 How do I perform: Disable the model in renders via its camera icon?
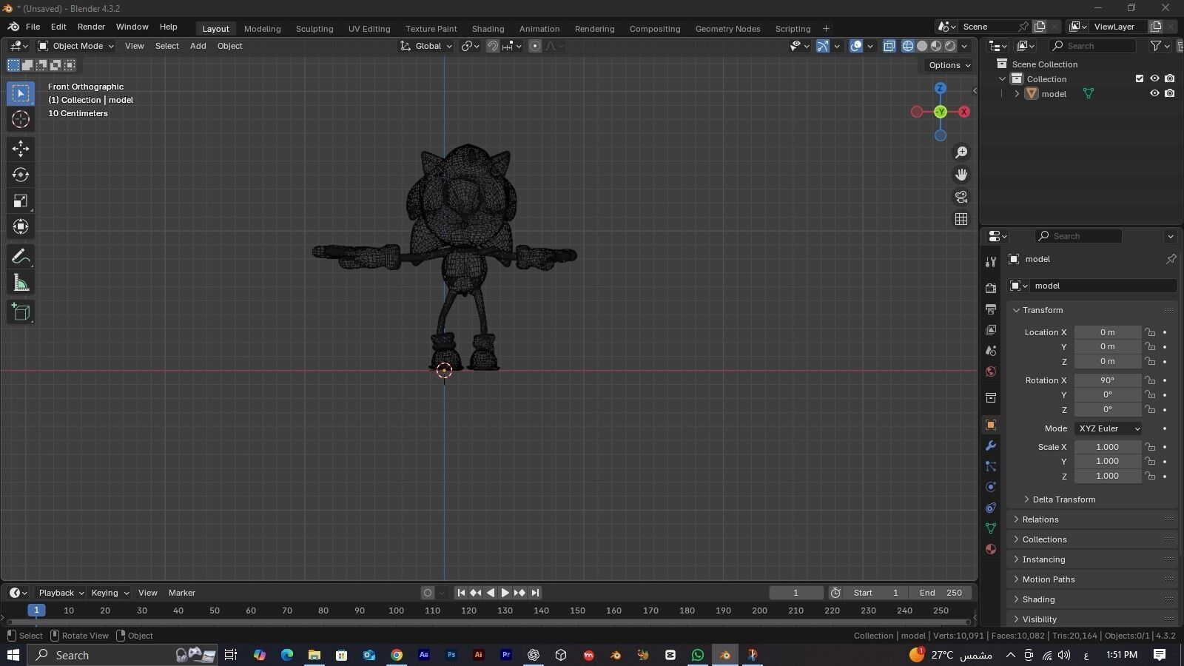(x=1169, y=93)
